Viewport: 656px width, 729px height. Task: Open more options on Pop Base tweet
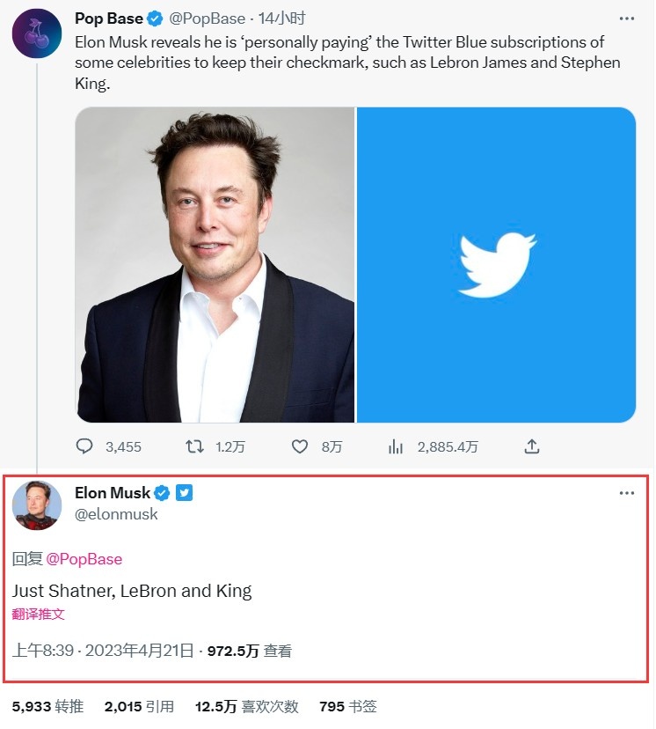(626, 18)
